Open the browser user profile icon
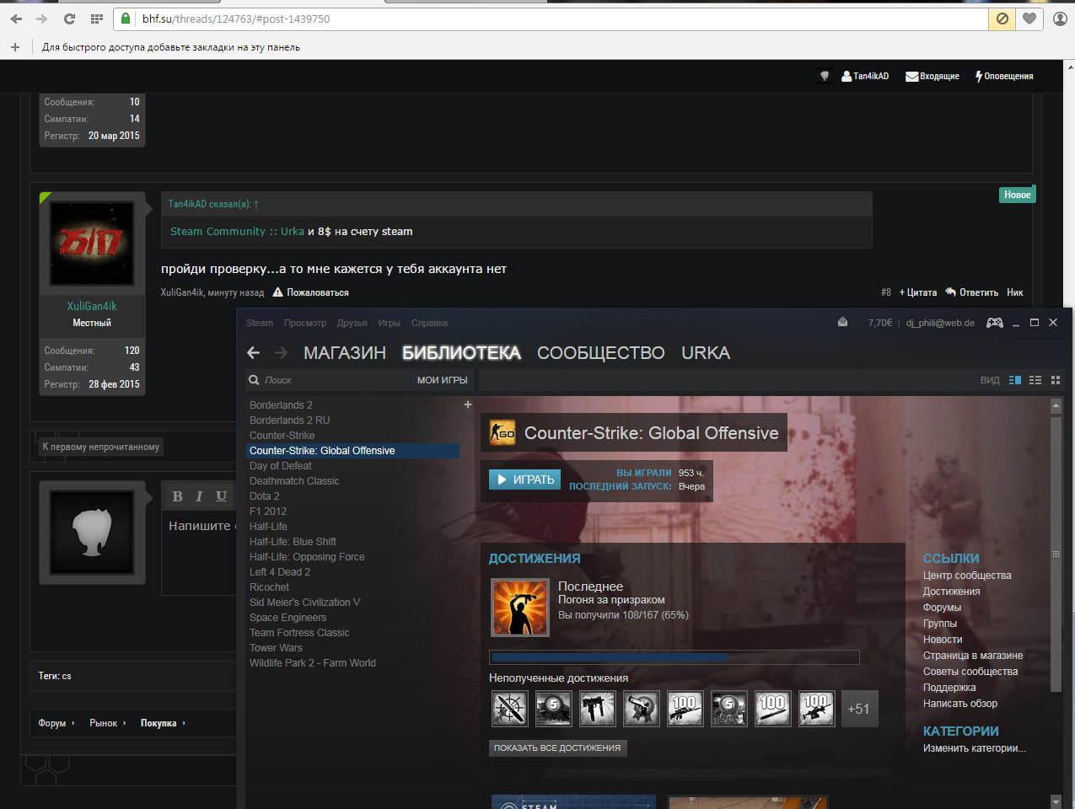The width and height of the screenshot is (1075, 809). (1060, 19)
